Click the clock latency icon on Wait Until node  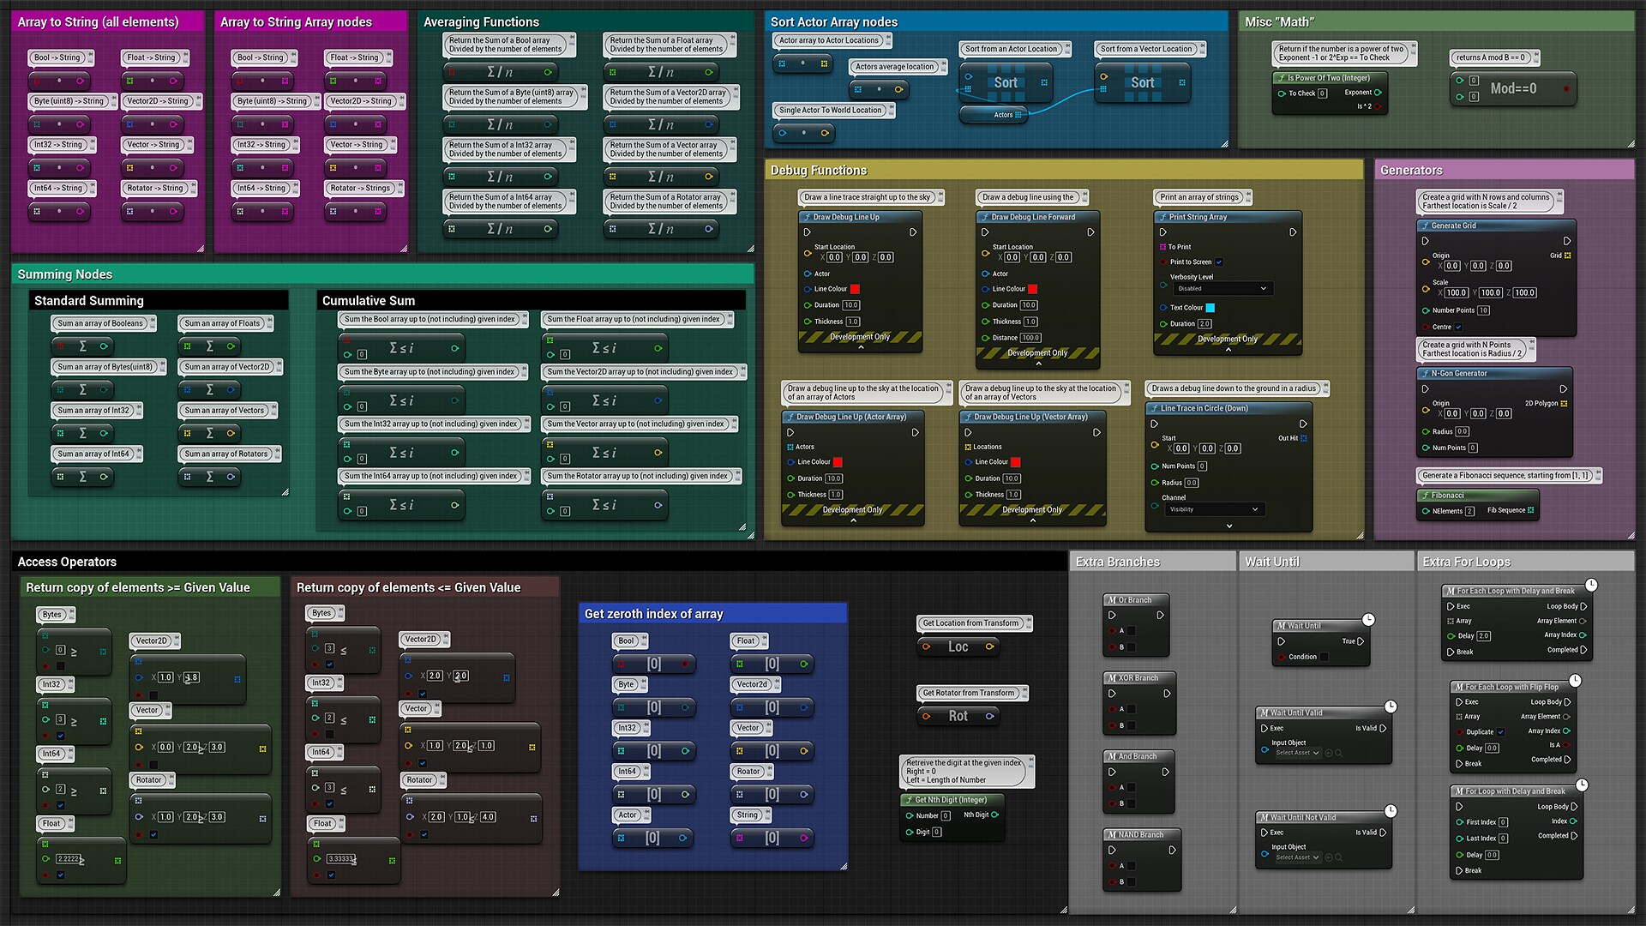[x=1370, y=618]
